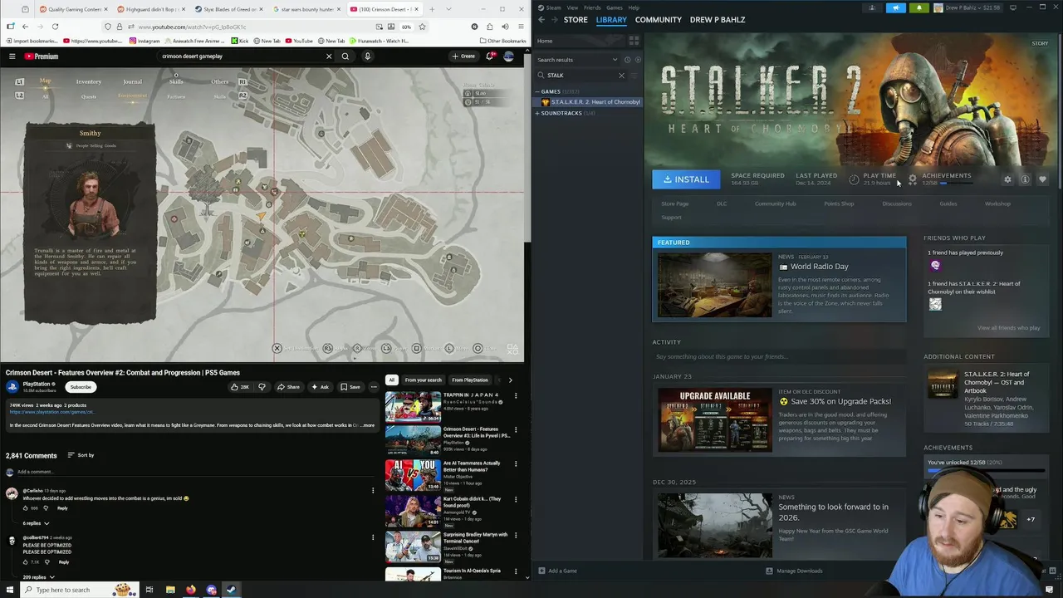Expand 6 replies under Carlisho comment

point(36,523)
